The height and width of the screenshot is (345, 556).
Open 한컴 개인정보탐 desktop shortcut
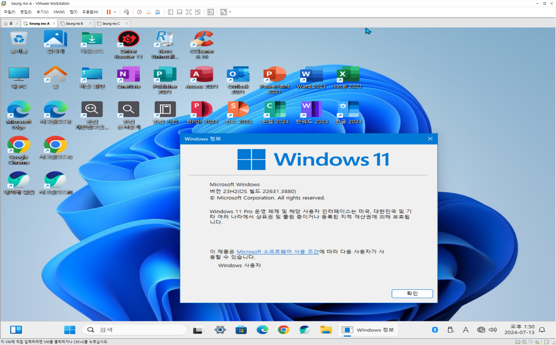click(x=92, y=115)
